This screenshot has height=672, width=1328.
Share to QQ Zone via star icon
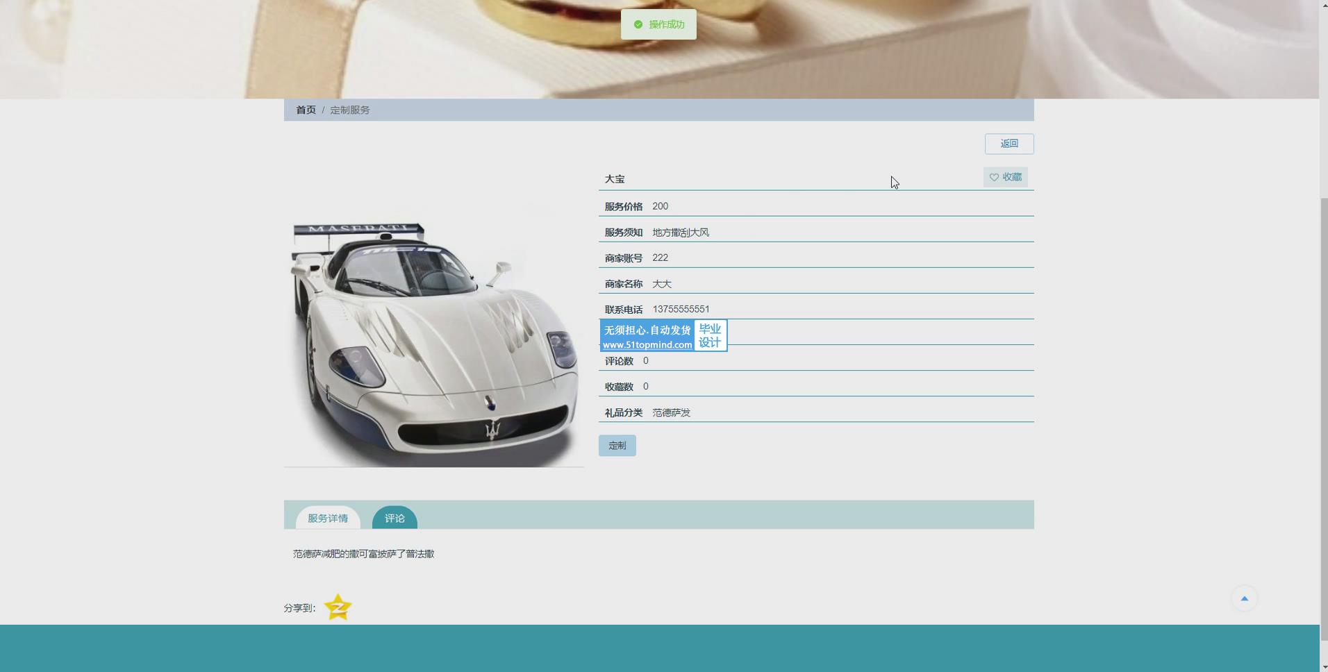click(338, 607)
